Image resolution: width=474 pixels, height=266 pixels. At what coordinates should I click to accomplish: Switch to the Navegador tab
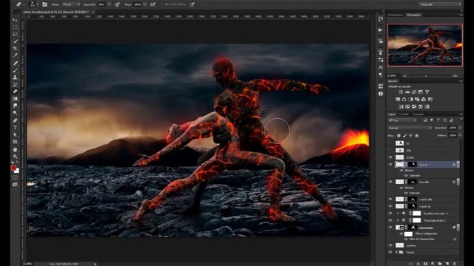(413, 15)
